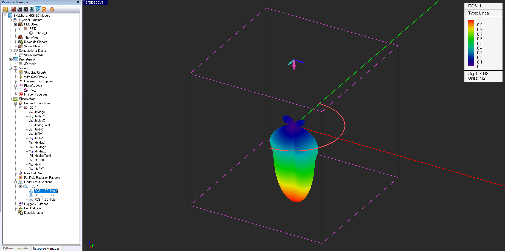This screenshot has height=251, width=505.
Task: Click the Port Definitions icon
Action: tap(21, 208)
